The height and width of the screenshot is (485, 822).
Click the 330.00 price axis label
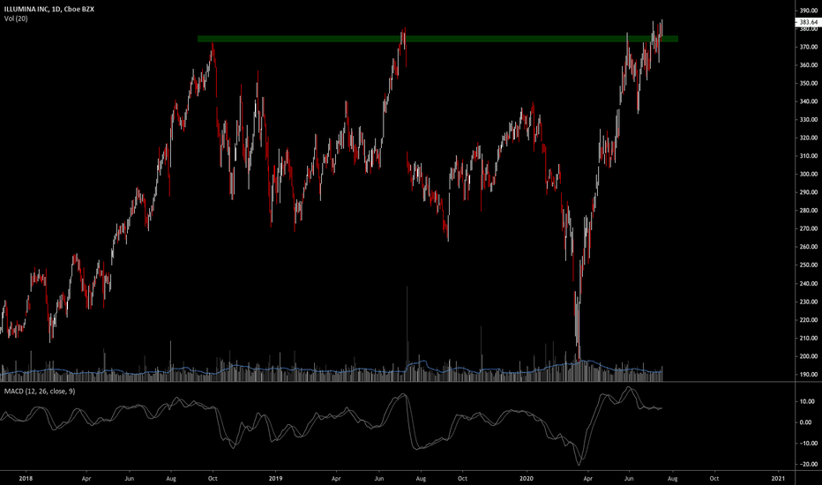(x=809, y=120)
